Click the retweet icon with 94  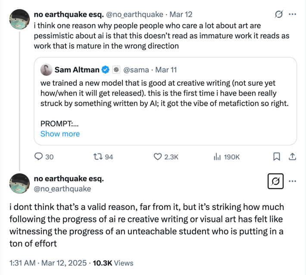pyautogui.click(x=97, y=157)
